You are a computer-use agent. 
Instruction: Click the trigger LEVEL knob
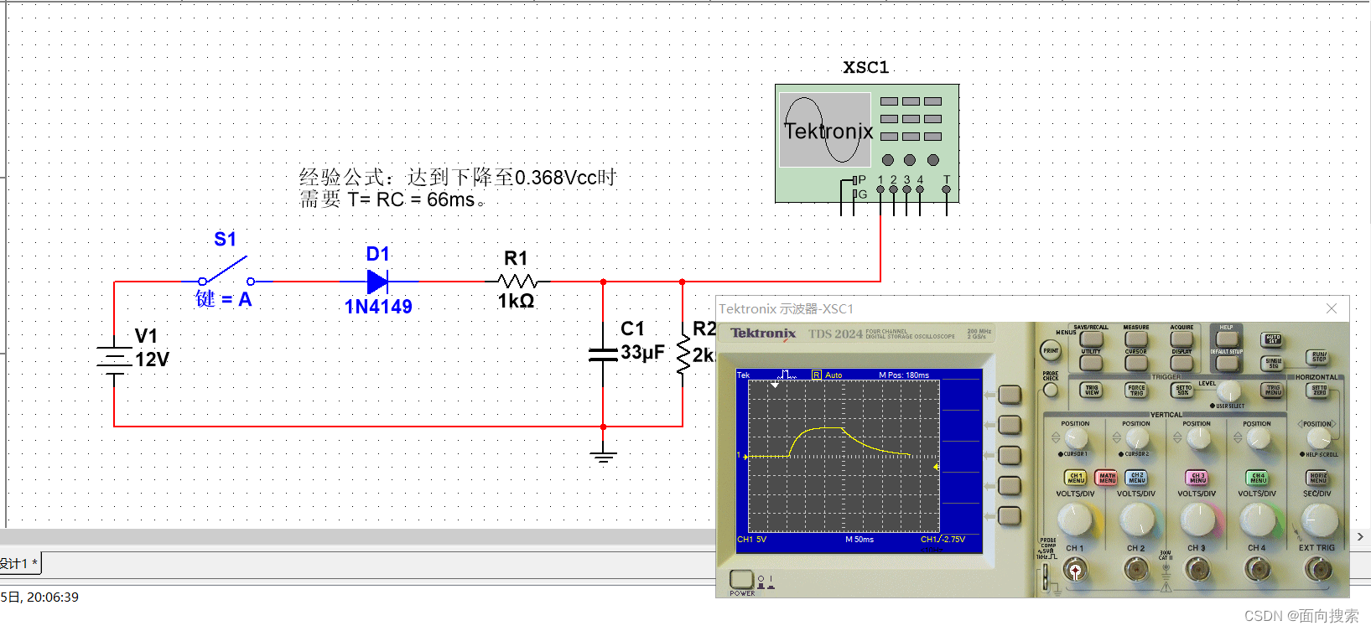point(1228,392)
